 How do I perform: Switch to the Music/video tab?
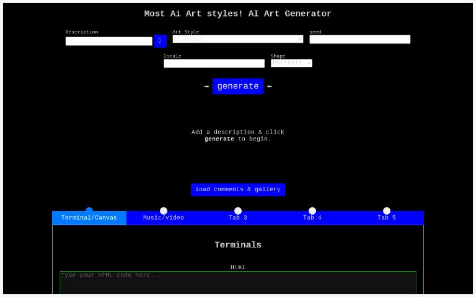(164, 218)
